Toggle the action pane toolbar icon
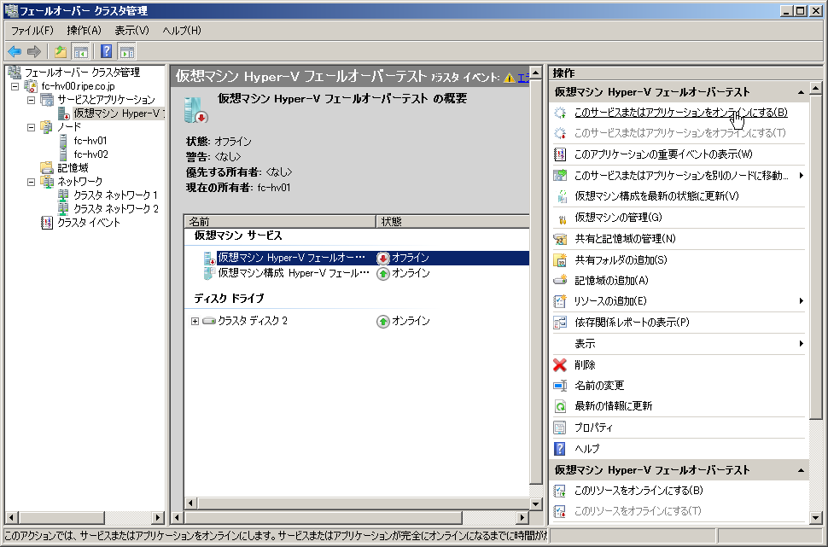The width and height of the screenshot is (828, 547). 126,52
